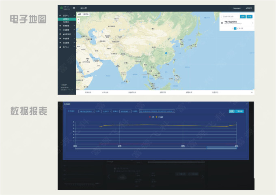Click the hamburger menu icon in header

click(x=74, y=8)
